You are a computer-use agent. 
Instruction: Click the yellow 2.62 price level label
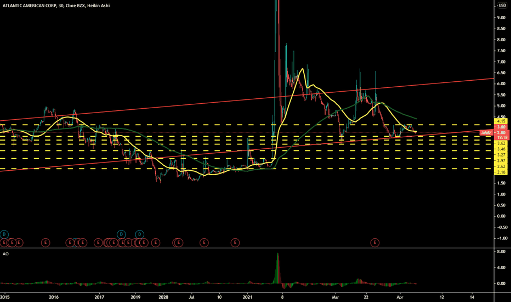click(502, 166)
